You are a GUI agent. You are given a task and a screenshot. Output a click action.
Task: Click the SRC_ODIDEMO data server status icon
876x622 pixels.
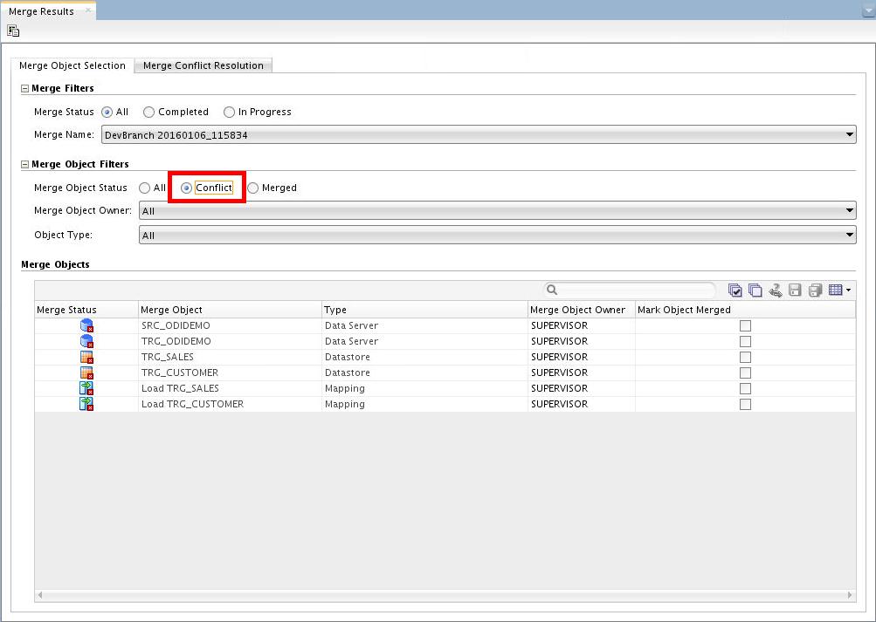coord(86,325)
